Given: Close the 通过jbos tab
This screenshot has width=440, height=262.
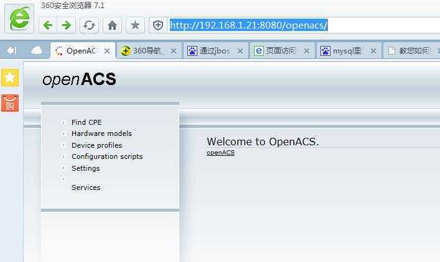Looking at the screenshot, I should (240, 51).
